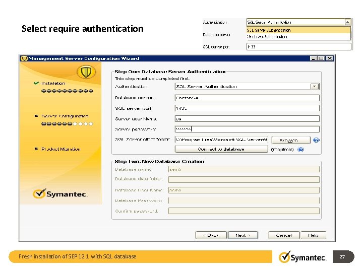This screenshot has height=272, width=363.
Task: Go back with the Back button
Action: [211, 235]
